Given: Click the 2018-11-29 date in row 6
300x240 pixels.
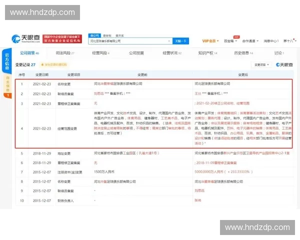Looking at the screenshot, I should pos(42,163).
